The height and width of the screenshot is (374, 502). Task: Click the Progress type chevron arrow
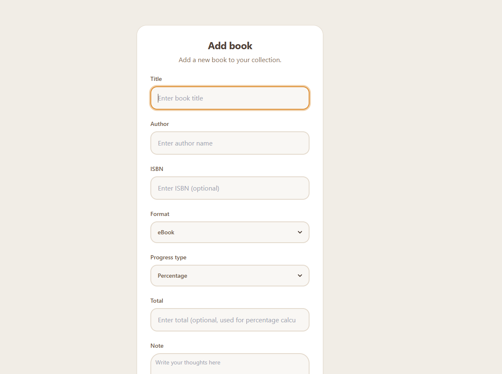[x=300, y=276]
